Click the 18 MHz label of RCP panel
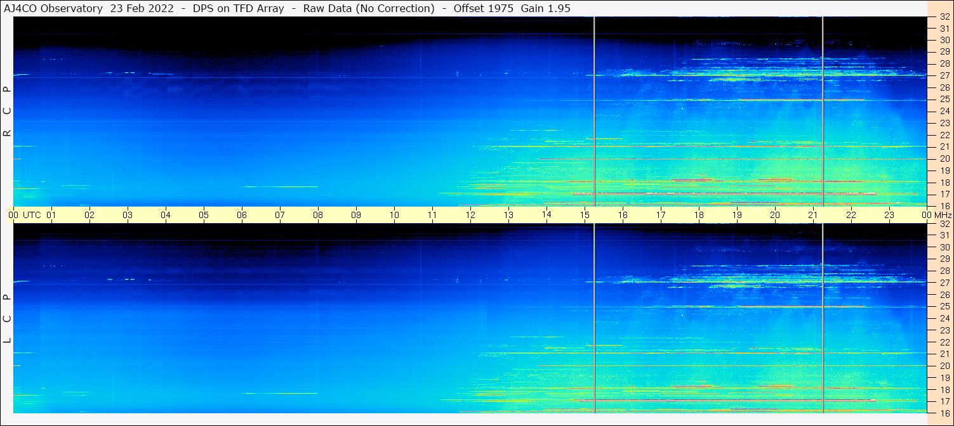Viewport: 954px width, 426px height. pyautogui.click(x=944, y=183)
